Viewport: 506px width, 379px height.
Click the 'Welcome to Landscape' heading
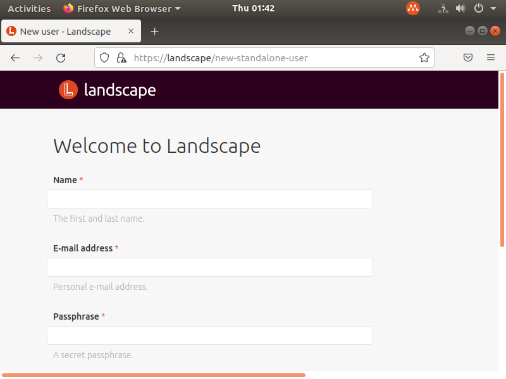tap(157, 146)
